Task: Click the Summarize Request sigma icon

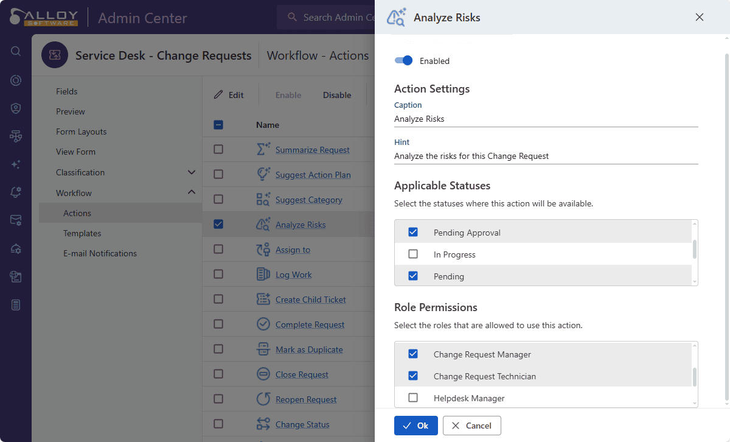Action: pyautogui.click(x=263, y=150)
